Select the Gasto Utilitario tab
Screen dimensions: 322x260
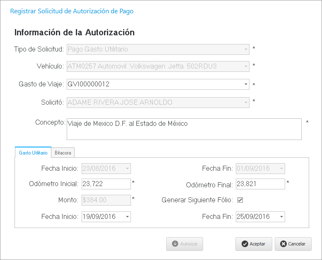33,153
